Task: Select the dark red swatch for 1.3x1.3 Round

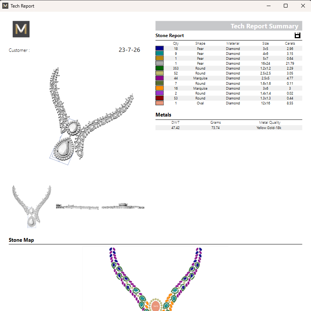Action: coord(159,98)
